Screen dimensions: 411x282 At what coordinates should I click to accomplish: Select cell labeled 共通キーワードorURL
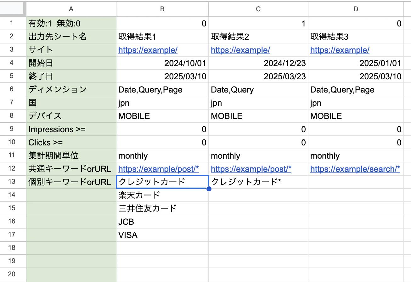(x=71, y=169)
